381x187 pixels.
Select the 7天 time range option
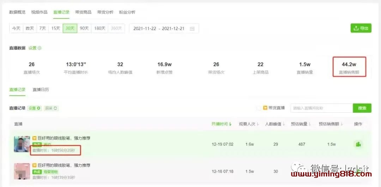click(x=42, y=29)
